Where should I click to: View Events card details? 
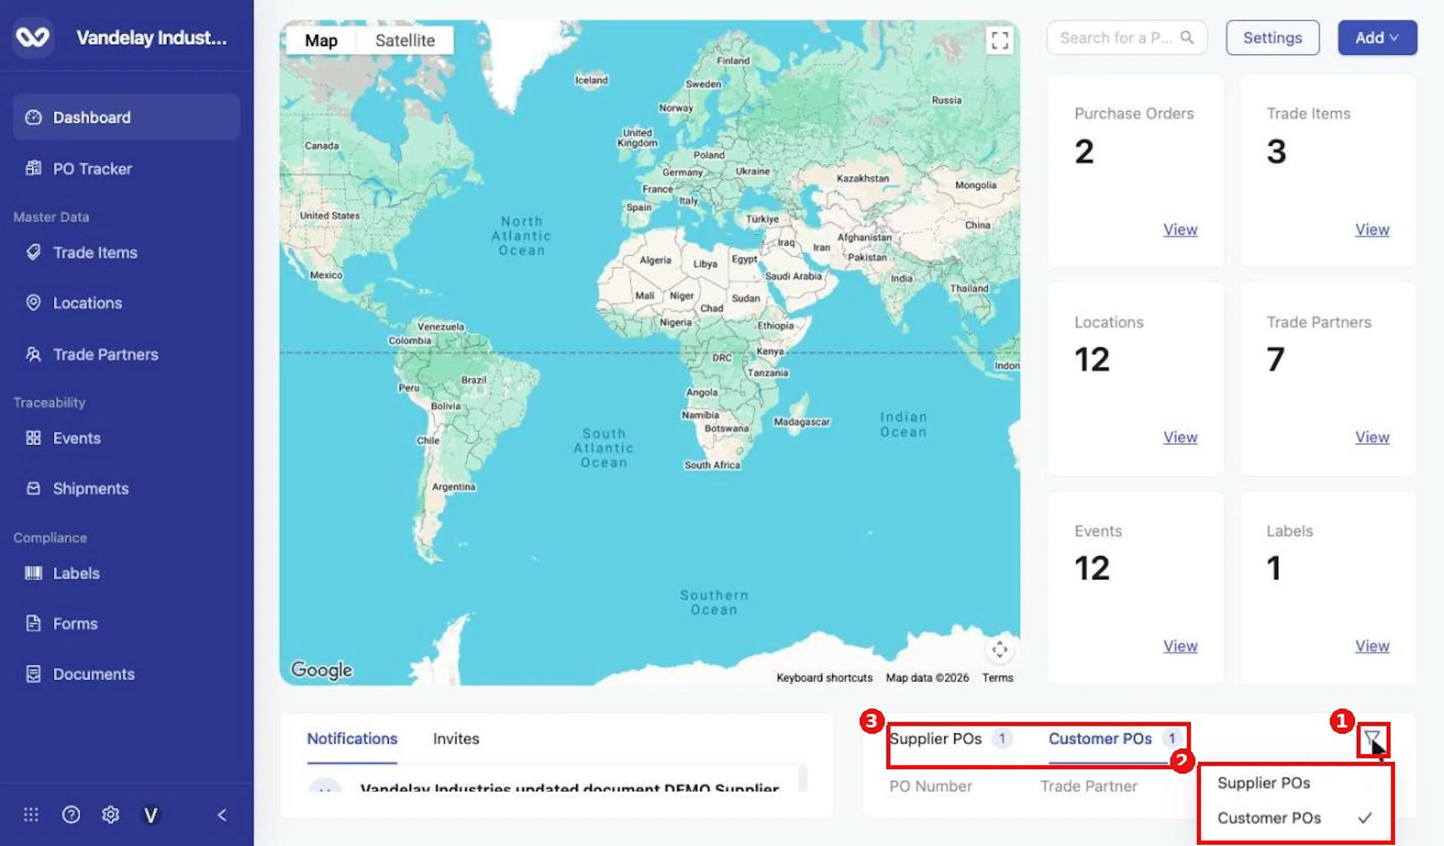(1180, 646)
